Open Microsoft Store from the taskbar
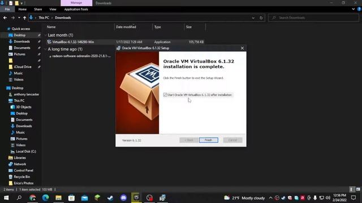The height and width of the screenshot is (203, 362). [x=71, y=198]
